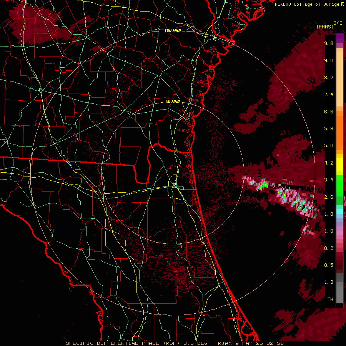Click the green segment of the color bar
The width and height of the screenshot is (346, 346).
(339, 190)
